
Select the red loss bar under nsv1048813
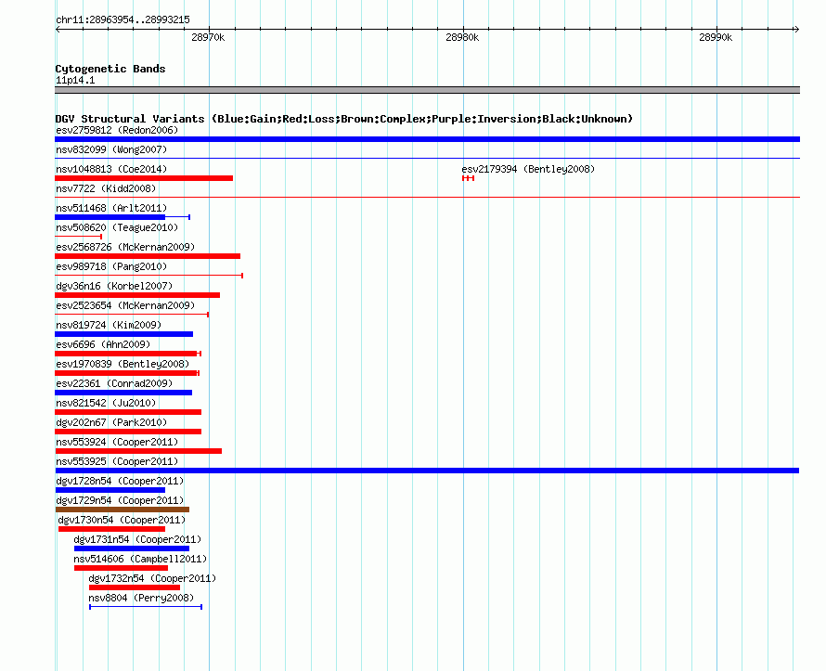pyautogui.click(x=144, y=178)
